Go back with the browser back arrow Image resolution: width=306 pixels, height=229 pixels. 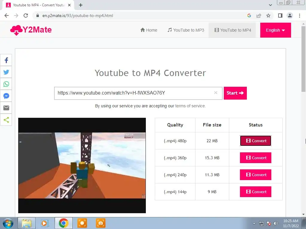pyautogui.click(x=7, y=16)
